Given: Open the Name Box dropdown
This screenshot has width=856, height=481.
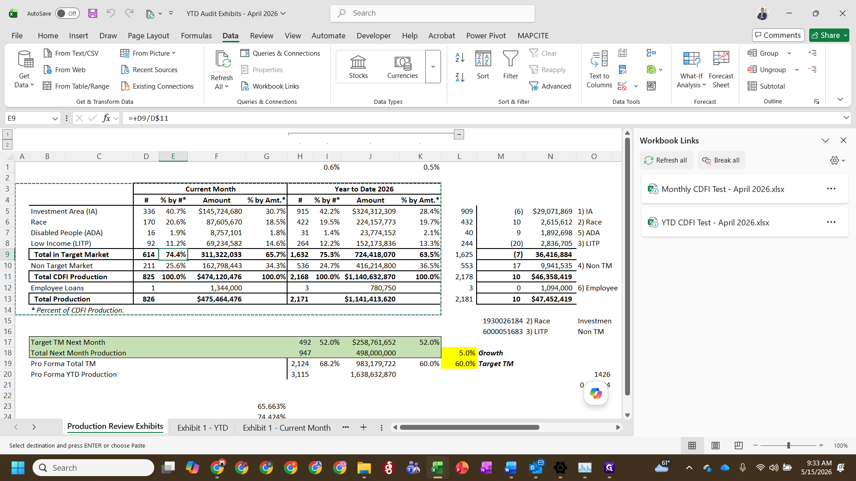Looking at the screenshot, I should pos(55,118).
